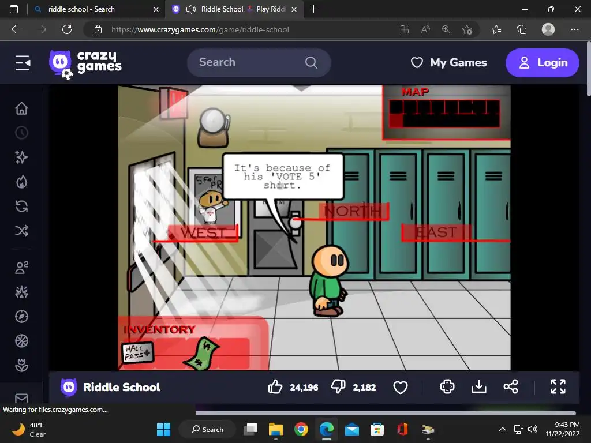
Task: Close the 'riddle school - Search' tab
Action: coord(156,9)
